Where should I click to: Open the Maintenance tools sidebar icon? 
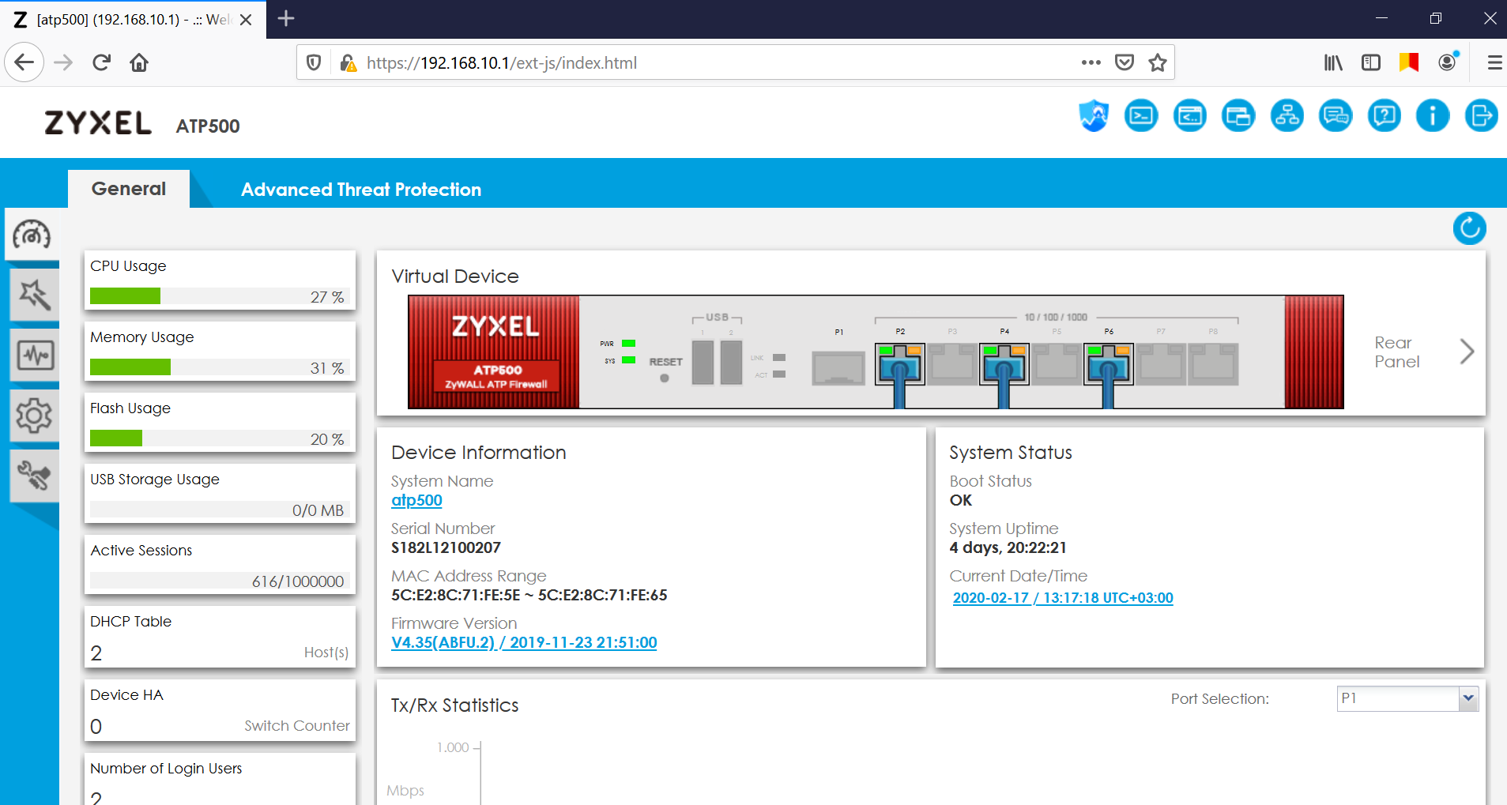tap(34, 475)
